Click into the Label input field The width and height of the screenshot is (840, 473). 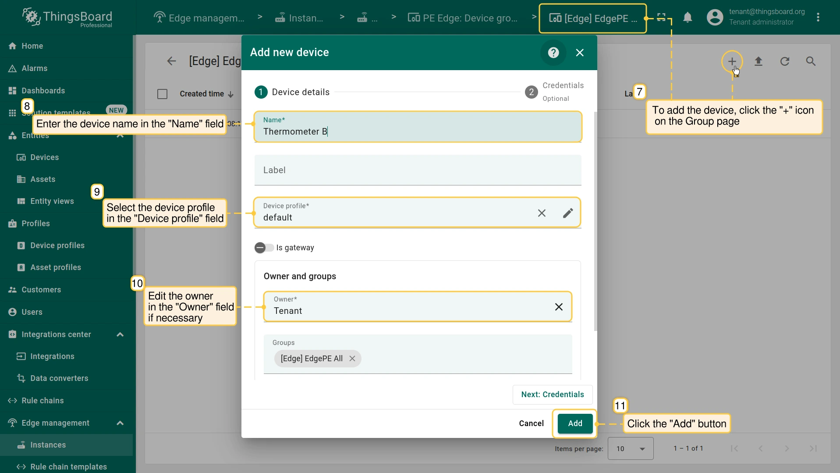coord(418,170)
